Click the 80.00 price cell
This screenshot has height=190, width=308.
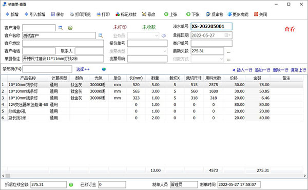pyautogui.click(x=234, y=105)
